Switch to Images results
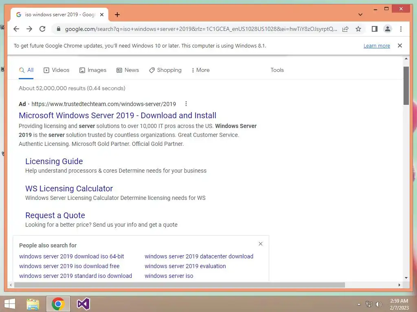The image size is (417, 312). 93,70
